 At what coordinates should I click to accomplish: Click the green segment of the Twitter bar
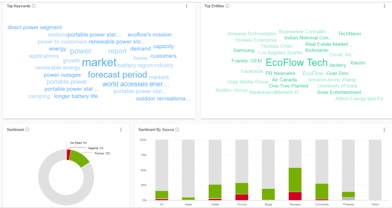click(x=215, y=192)
